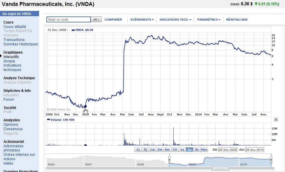Click the horizontal scrollbar thumb below overview
This screenshot has height=172, width=285.
(x=220, y=169)
